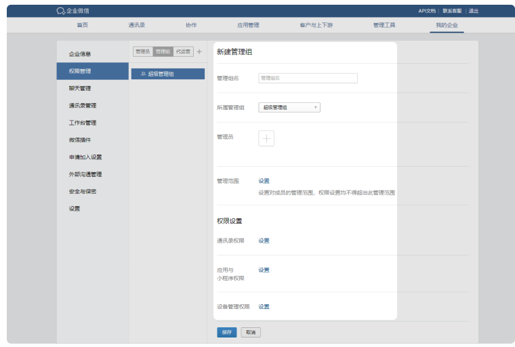Open 通讯录 in the top navigation

tap(137, 25)
